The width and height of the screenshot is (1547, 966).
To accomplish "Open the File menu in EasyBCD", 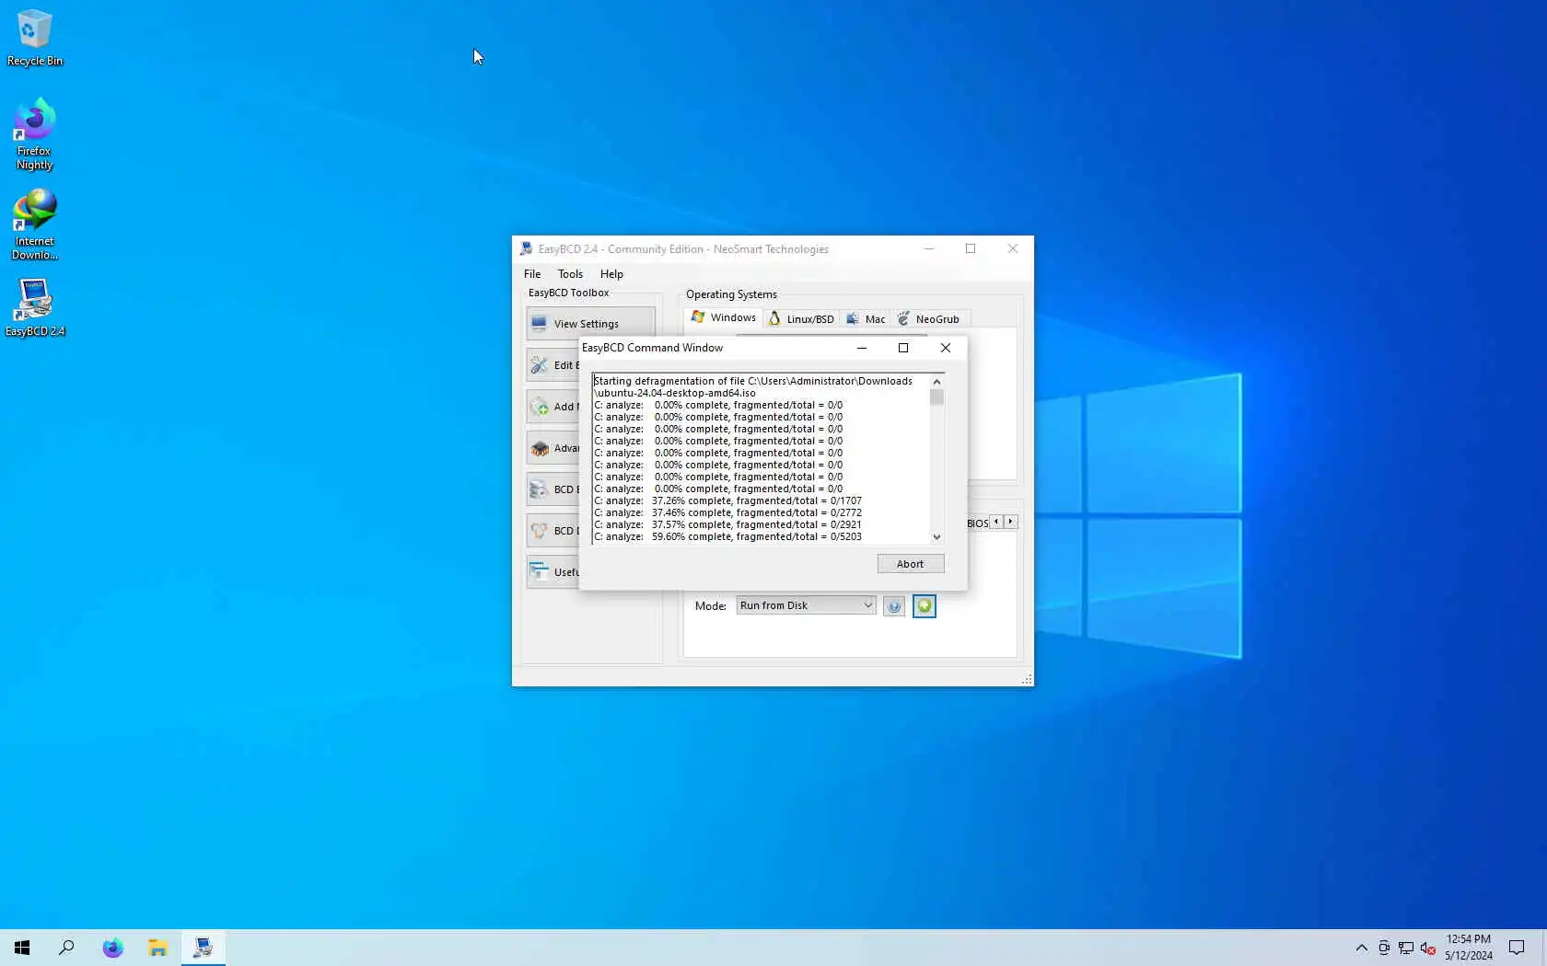I will pyautogui.click(x=532, y=274).
